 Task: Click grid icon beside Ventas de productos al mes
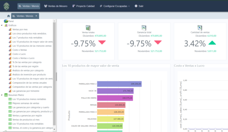coord(10,120)
